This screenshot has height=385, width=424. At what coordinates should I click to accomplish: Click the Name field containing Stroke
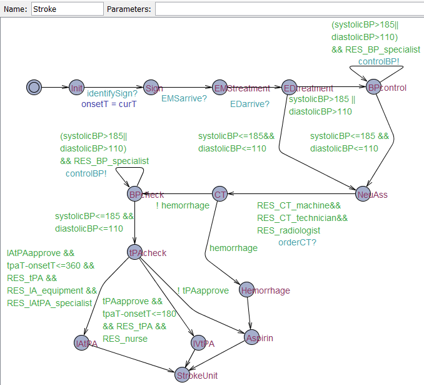point(66,9)
